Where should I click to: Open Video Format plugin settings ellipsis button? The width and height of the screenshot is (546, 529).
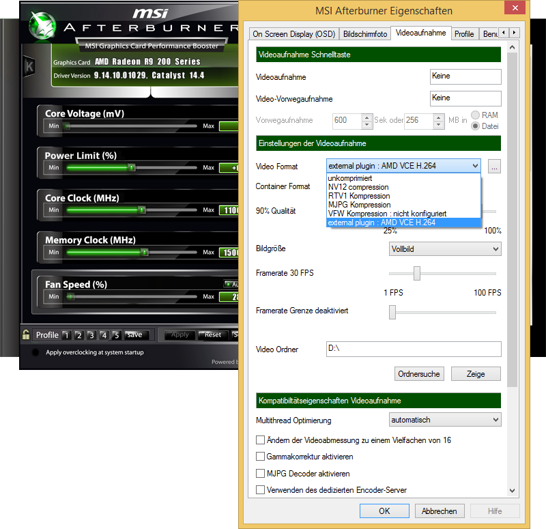pos(494,166)
